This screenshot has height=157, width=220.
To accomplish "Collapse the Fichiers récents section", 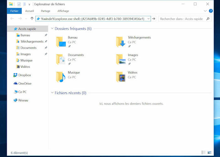I will [x=52, y=93].
